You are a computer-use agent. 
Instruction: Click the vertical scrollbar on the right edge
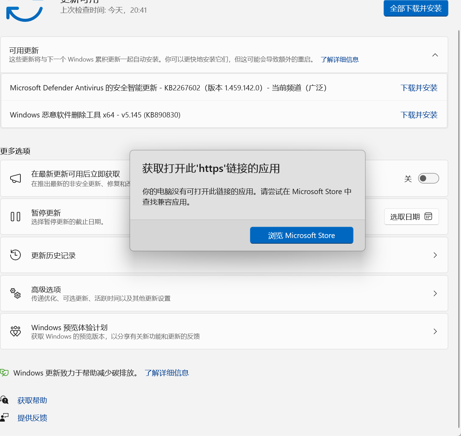[x=459, y=229]
